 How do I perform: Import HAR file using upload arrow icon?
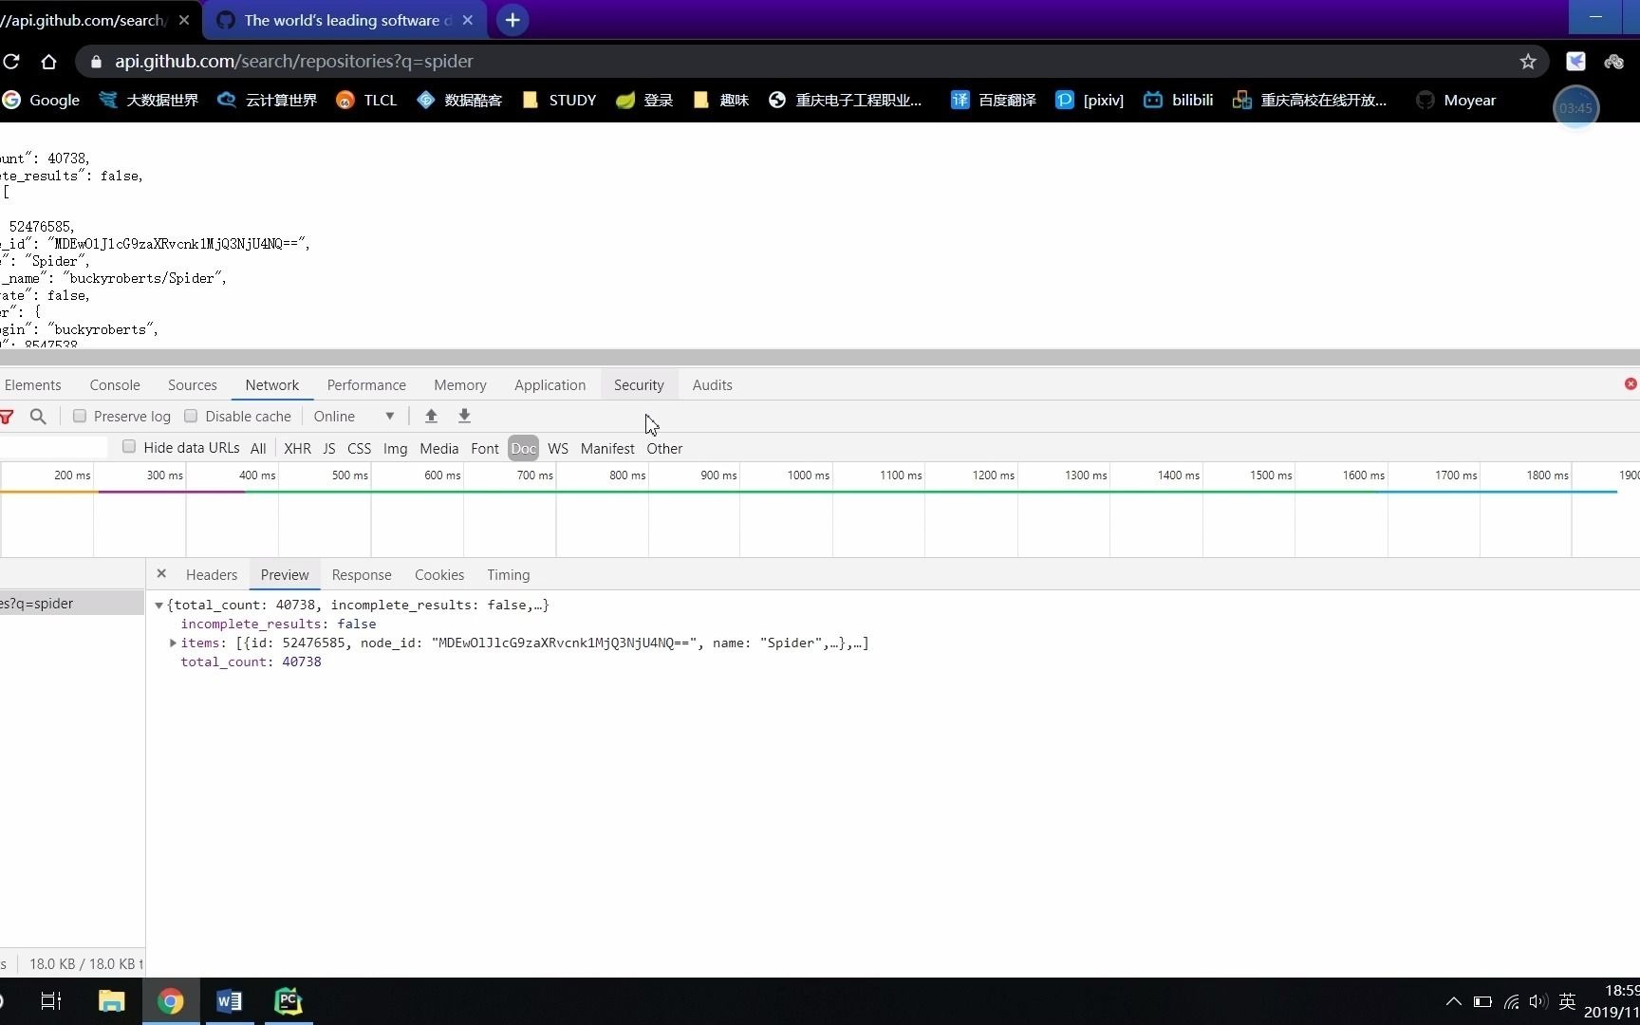(431, 416)
